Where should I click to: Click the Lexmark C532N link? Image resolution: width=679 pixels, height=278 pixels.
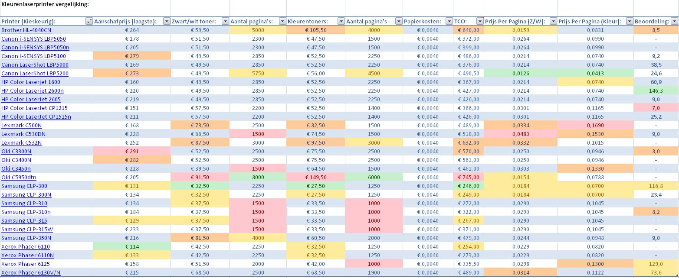click(x=22, y=143)
